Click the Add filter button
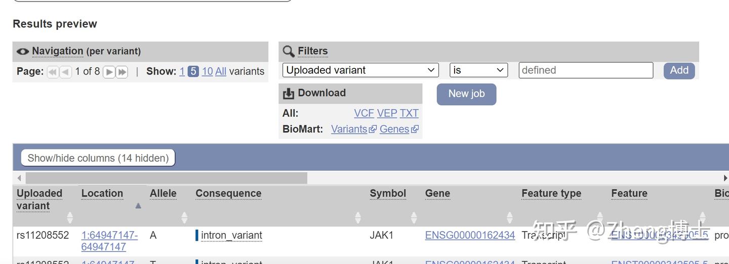The width and height of the screenshot is (729, 264). click(x=679, y=70)
